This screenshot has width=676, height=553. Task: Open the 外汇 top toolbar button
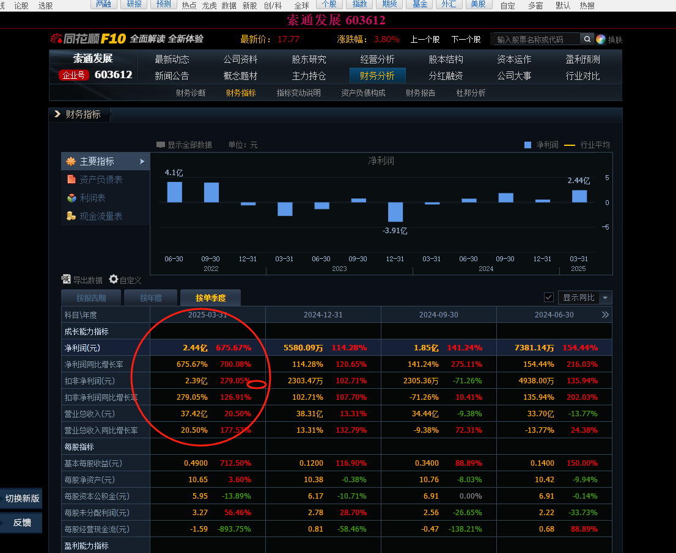pos(449,4)
